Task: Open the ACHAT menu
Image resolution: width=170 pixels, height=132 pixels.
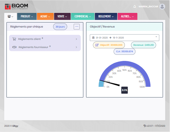Action: pos(45,16)
